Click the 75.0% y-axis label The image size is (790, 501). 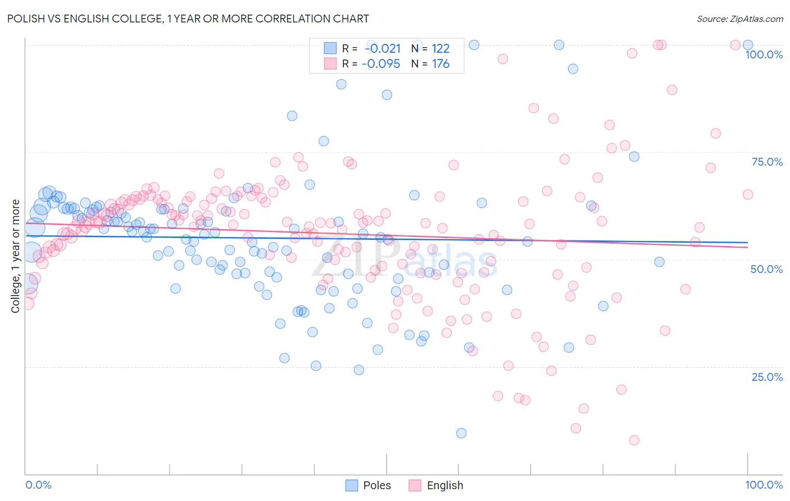[x=767, y=162]
